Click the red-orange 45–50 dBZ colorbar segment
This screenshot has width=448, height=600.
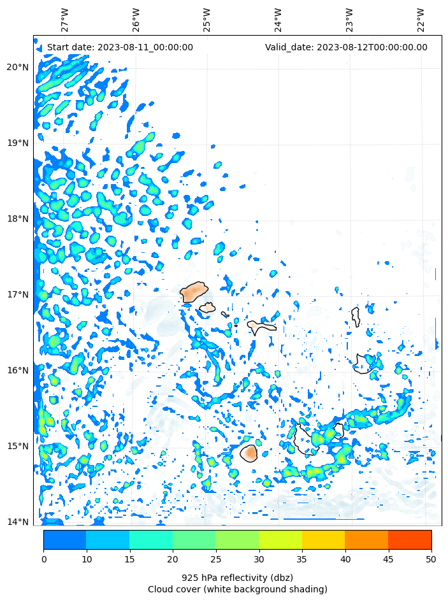pos(410,539)
